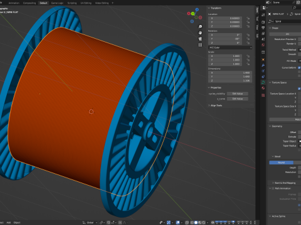Open the Render properties tab icon
301x225 pixels.
[x=263, y=22]
